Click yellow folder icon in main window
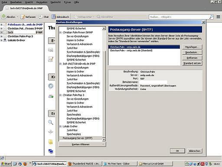This screenshot has width=222, height=167. pos(51,142)
